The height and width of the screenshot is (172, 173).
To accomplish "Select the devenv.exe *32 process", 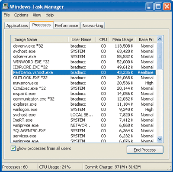I will (x=84, y=46).
